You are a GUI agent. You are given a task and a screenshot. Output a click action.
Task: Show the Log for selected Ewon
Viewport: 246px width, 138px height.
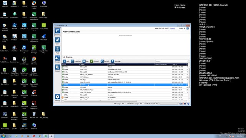tap(85, 61)
